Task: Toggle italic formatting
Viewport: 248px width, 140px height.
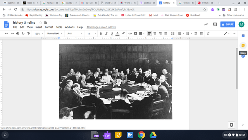Action: coord(106,33)
